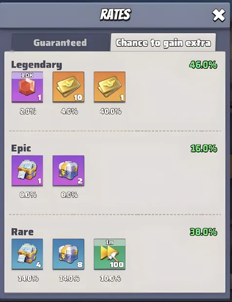Viewport: 232px width, 302px height.
Task: Switch to the Guaranteed tab
Action: (60, 42)
